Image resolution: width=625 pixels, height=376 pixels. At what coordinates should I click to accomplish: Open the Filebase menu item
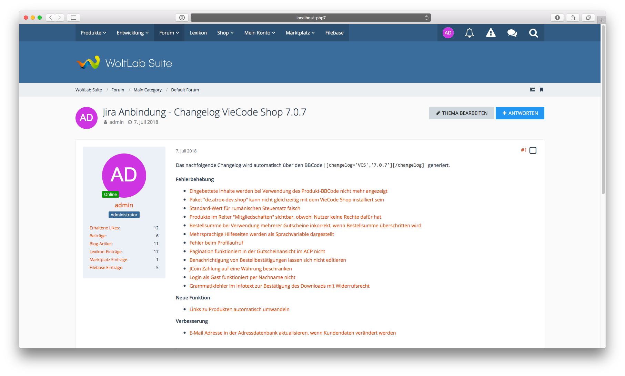[x=334, y=33]
